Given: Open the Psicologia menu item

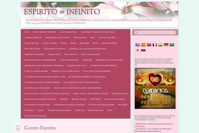Looking at the screenshot, I should pos(123,105).
